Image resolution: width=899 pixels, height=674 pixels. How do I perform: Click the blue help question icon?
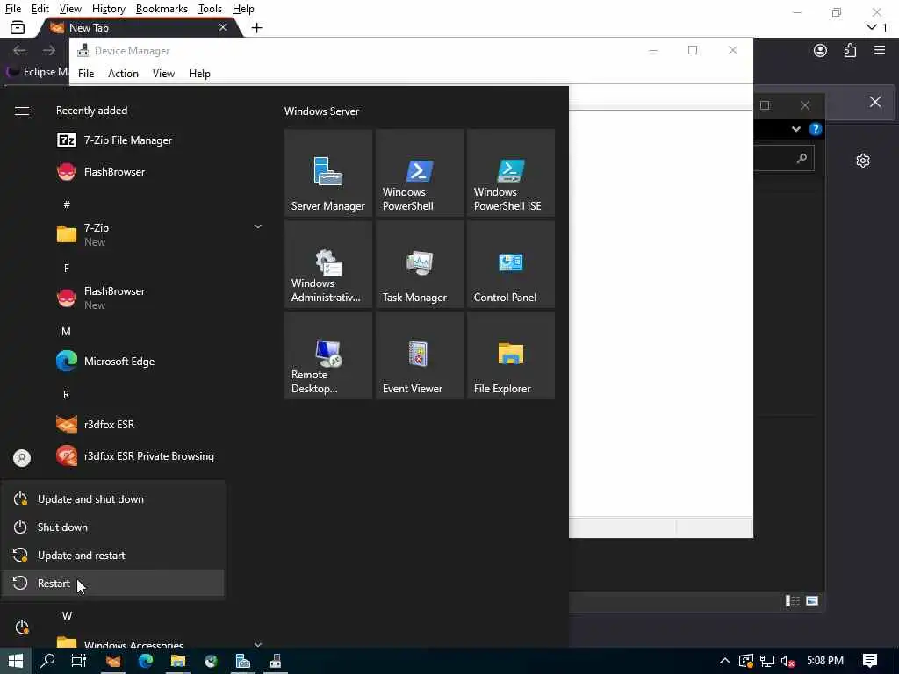tap(816, 129)
